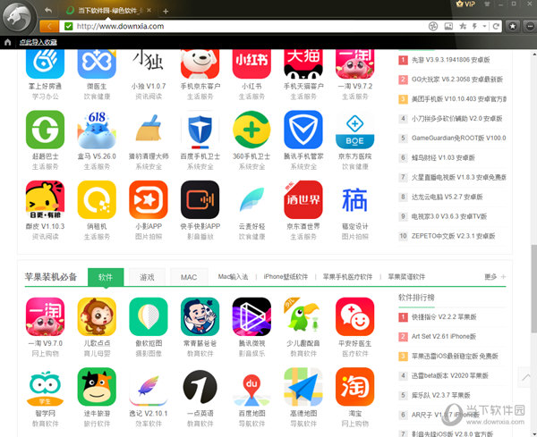This screenshot has width=537, height=437.
Task: Open ranking item 快捷指令 V2.2.2 苹果版
Action: 444,317
